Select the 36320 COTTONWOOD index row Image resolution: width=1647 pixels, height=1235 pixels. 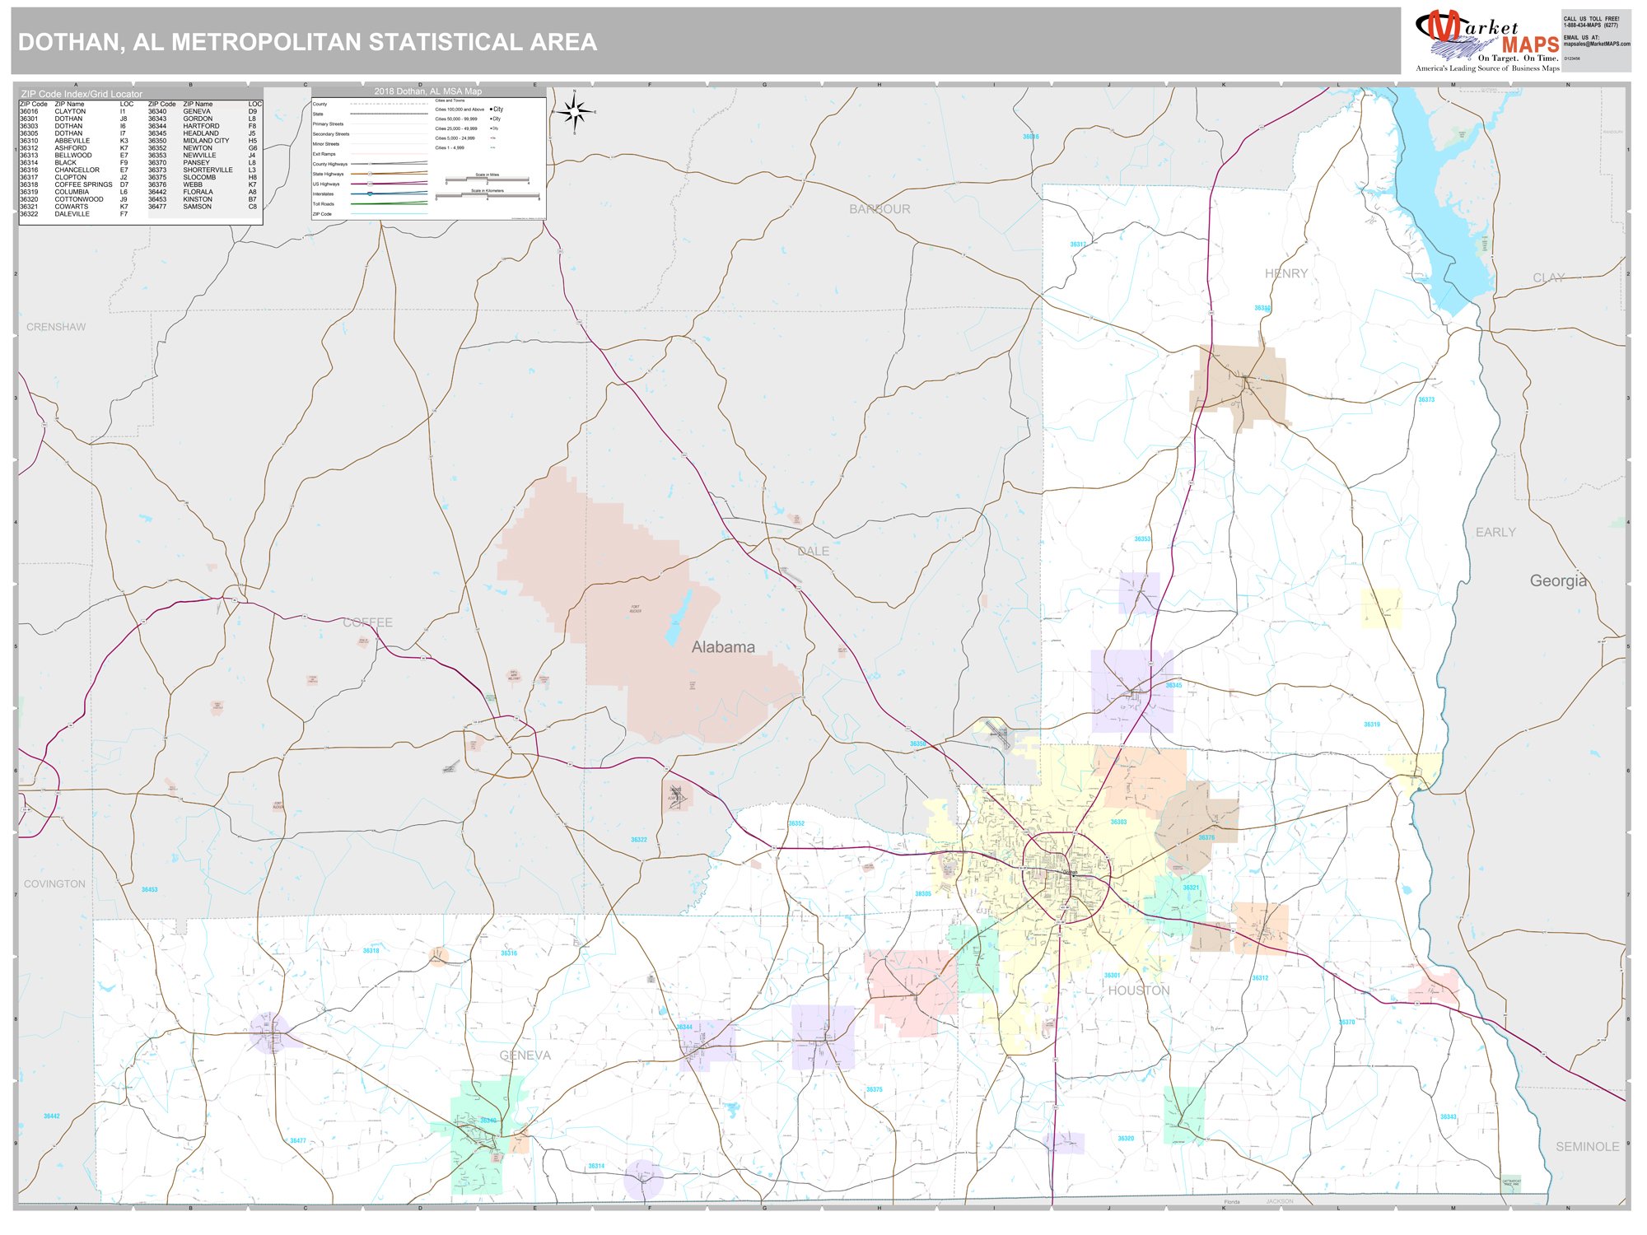(74, 199)
